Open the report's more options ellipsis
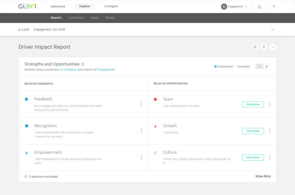The image size is (295, 195). pyautogui.click(x=273, y=47)
